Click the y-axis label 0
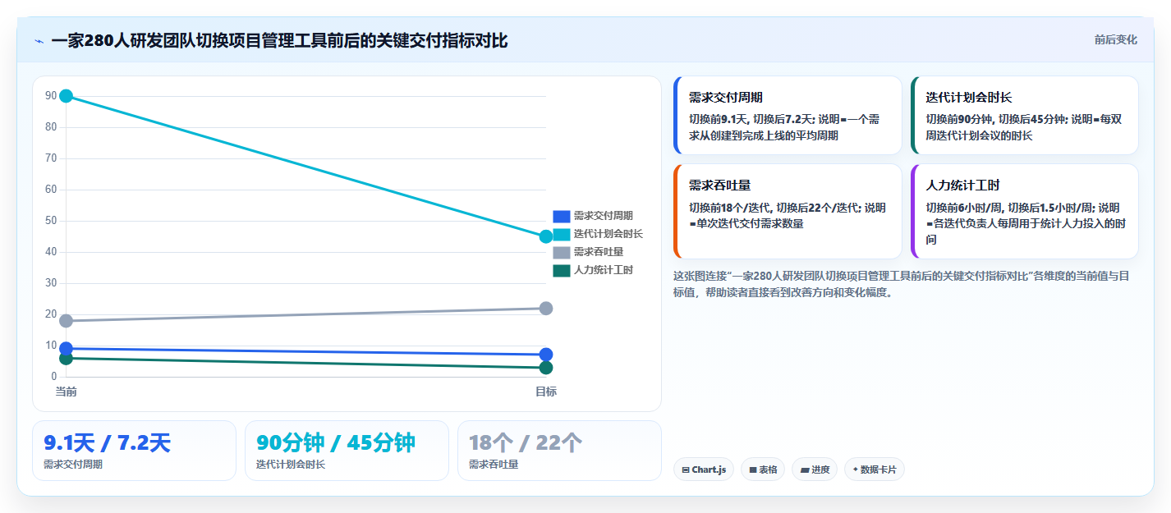Screen dimensions: 1171x513 tap(53, 377)
